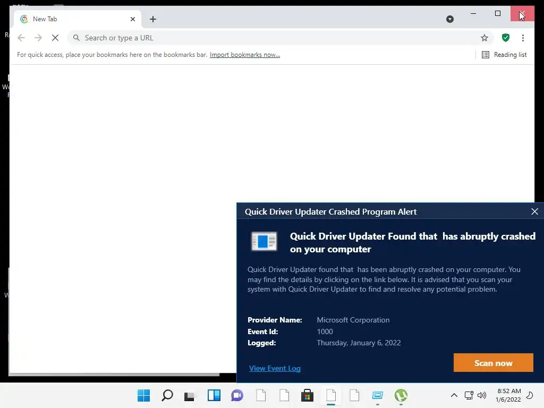Minimize the browser window

(473, 13)
